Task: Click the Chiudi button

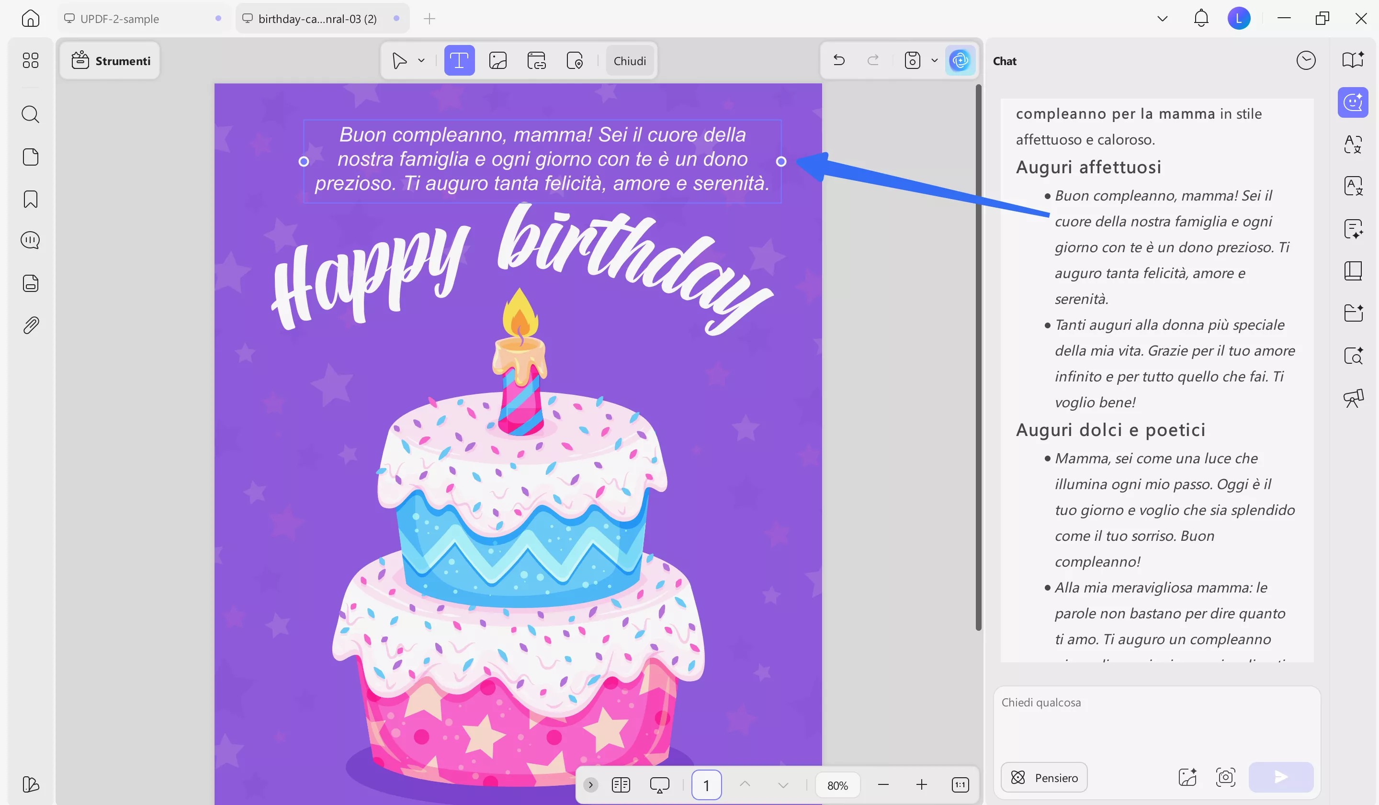Action: tap(630, 60)
